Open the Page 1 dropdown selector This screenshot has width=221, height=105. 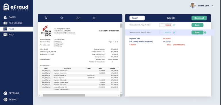point(137,18)
